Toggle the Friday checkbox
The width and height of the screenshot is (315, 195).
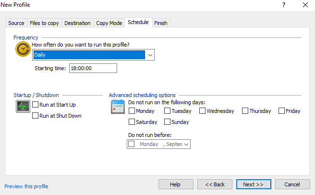[x=281, y=111]
